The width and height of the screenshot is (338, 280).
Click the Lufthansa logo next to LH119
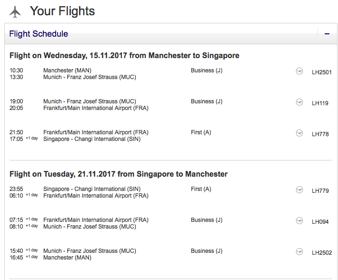(299, 102)
